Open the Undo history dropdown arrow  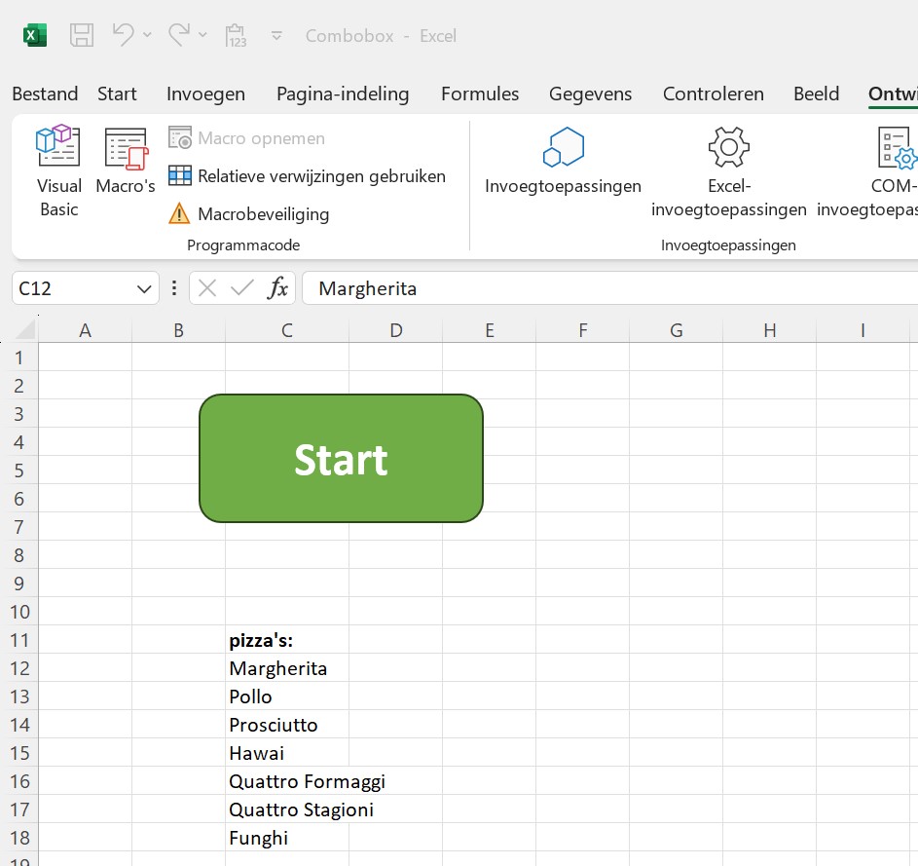(148, 36)
